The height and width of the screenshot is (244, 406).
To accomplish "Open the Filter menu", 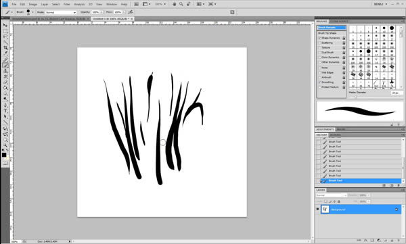I will coord(67,4).
